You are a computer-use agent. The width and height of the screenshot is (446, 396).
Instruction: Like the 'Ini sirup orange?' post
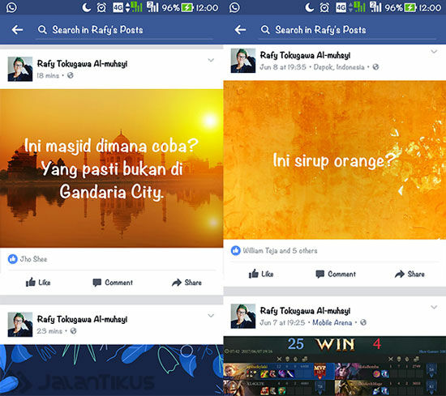[x=261, y=274]
